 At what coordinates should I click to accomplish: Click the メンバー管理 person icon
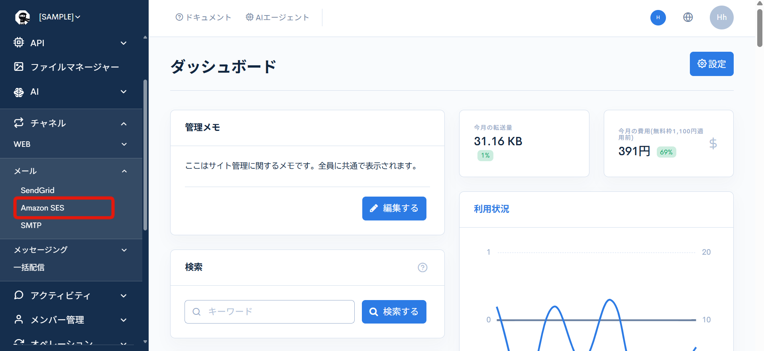pos(19,319)
